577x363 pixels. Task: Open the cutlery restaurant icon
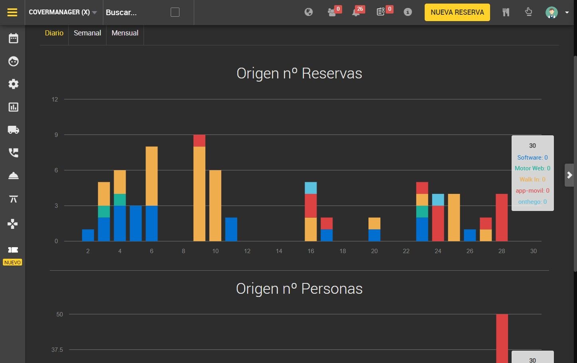506,12
